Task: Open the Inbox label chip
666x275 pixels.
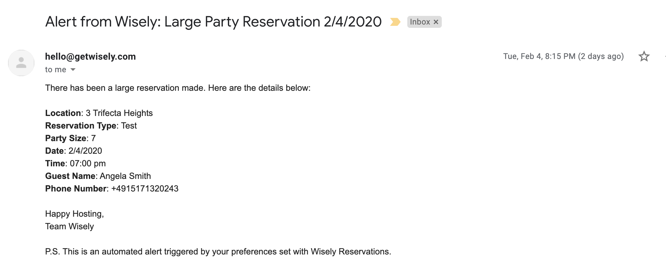Action: (x=420, y=22)
